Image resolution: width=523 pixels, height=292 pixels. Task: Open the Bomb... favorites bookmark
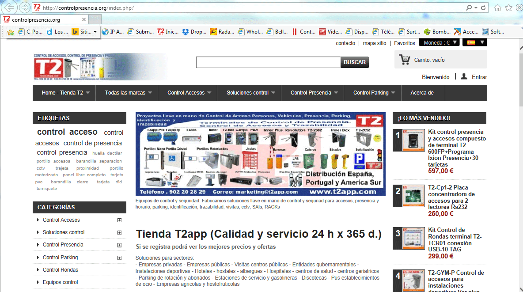coord(437,32)
